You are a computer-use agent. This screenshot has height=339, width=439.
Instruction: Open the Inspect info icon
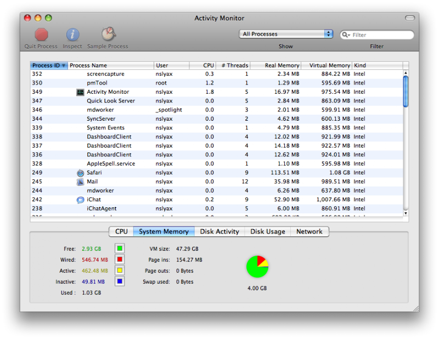point(72,35)
